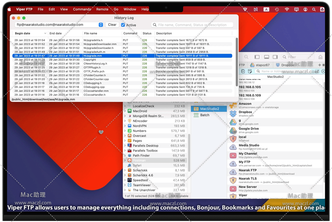
Task: Toggle the left sidebar panel icon
Action: 257,57
